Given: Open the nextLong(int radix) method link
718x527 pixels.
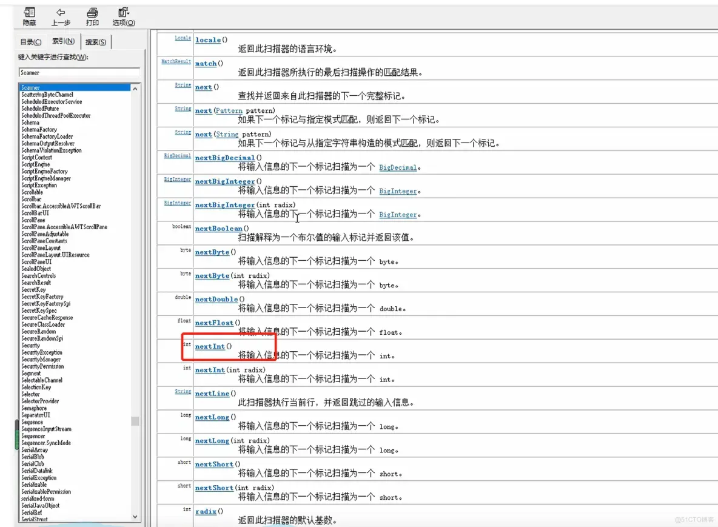Looking at the screenshot, I should pos(212,440).
